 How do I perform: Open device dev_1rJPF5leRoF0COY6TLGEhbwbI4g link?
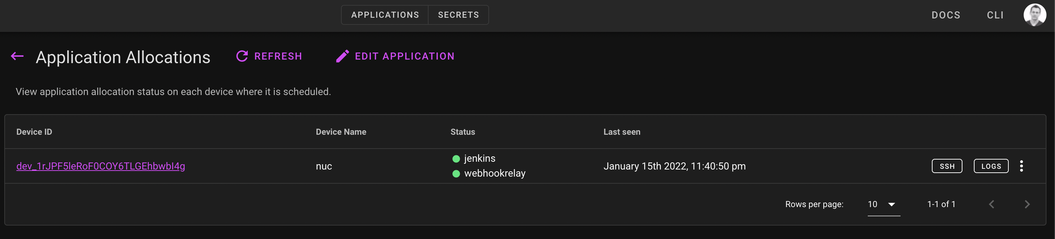click(101, 166)
